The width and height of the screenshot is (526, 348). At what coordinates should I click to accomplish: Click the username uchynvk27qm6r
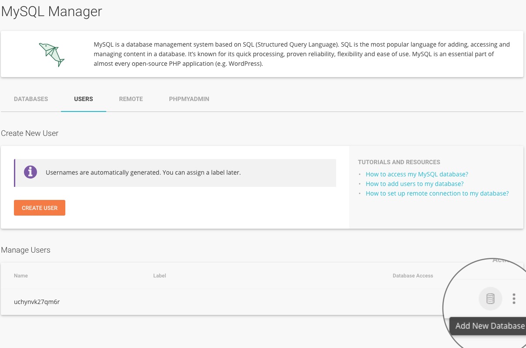(x=37, y=301)
